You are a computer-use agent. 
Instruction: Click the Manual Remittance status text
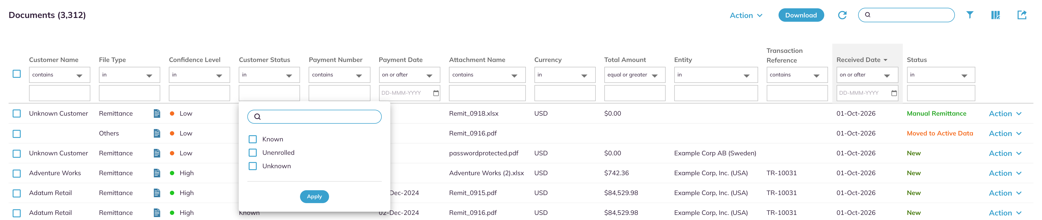coord(936,113)
